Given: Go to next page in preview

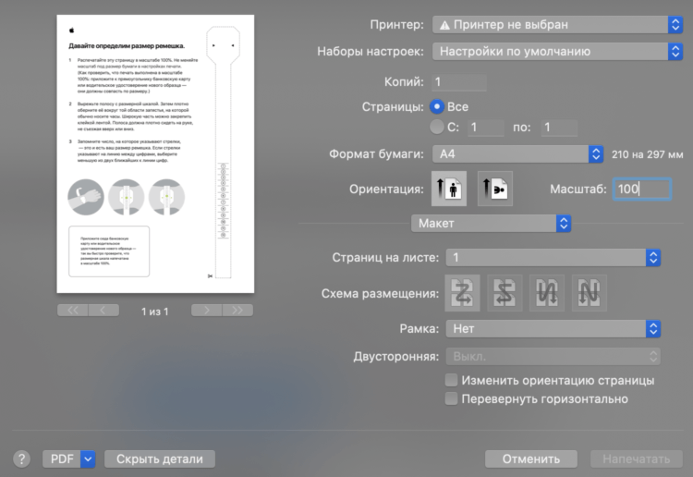Looking at the screenshot, I should point(206,311).
